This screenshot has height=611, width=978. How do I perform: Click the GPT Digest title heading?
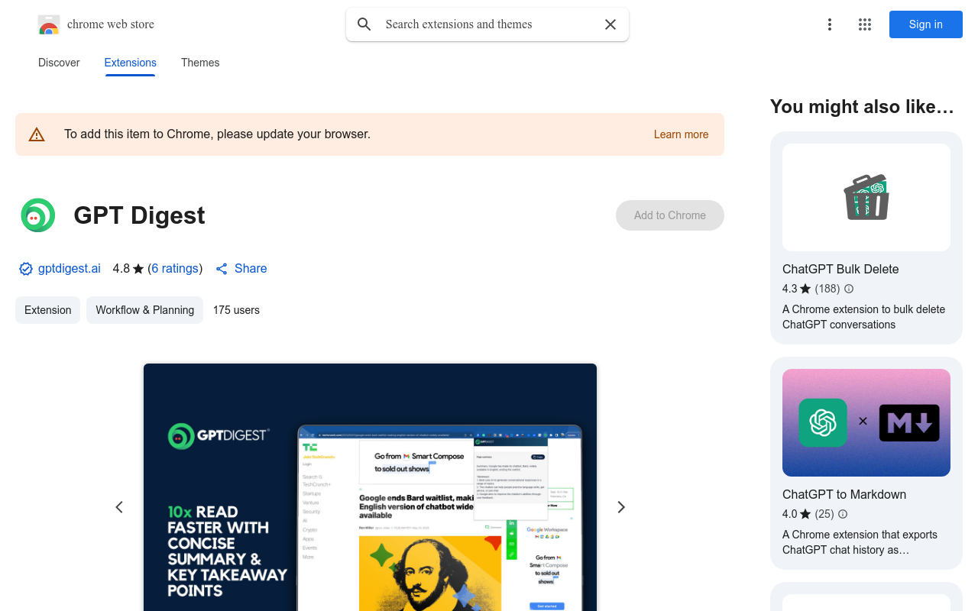[139, 215]
